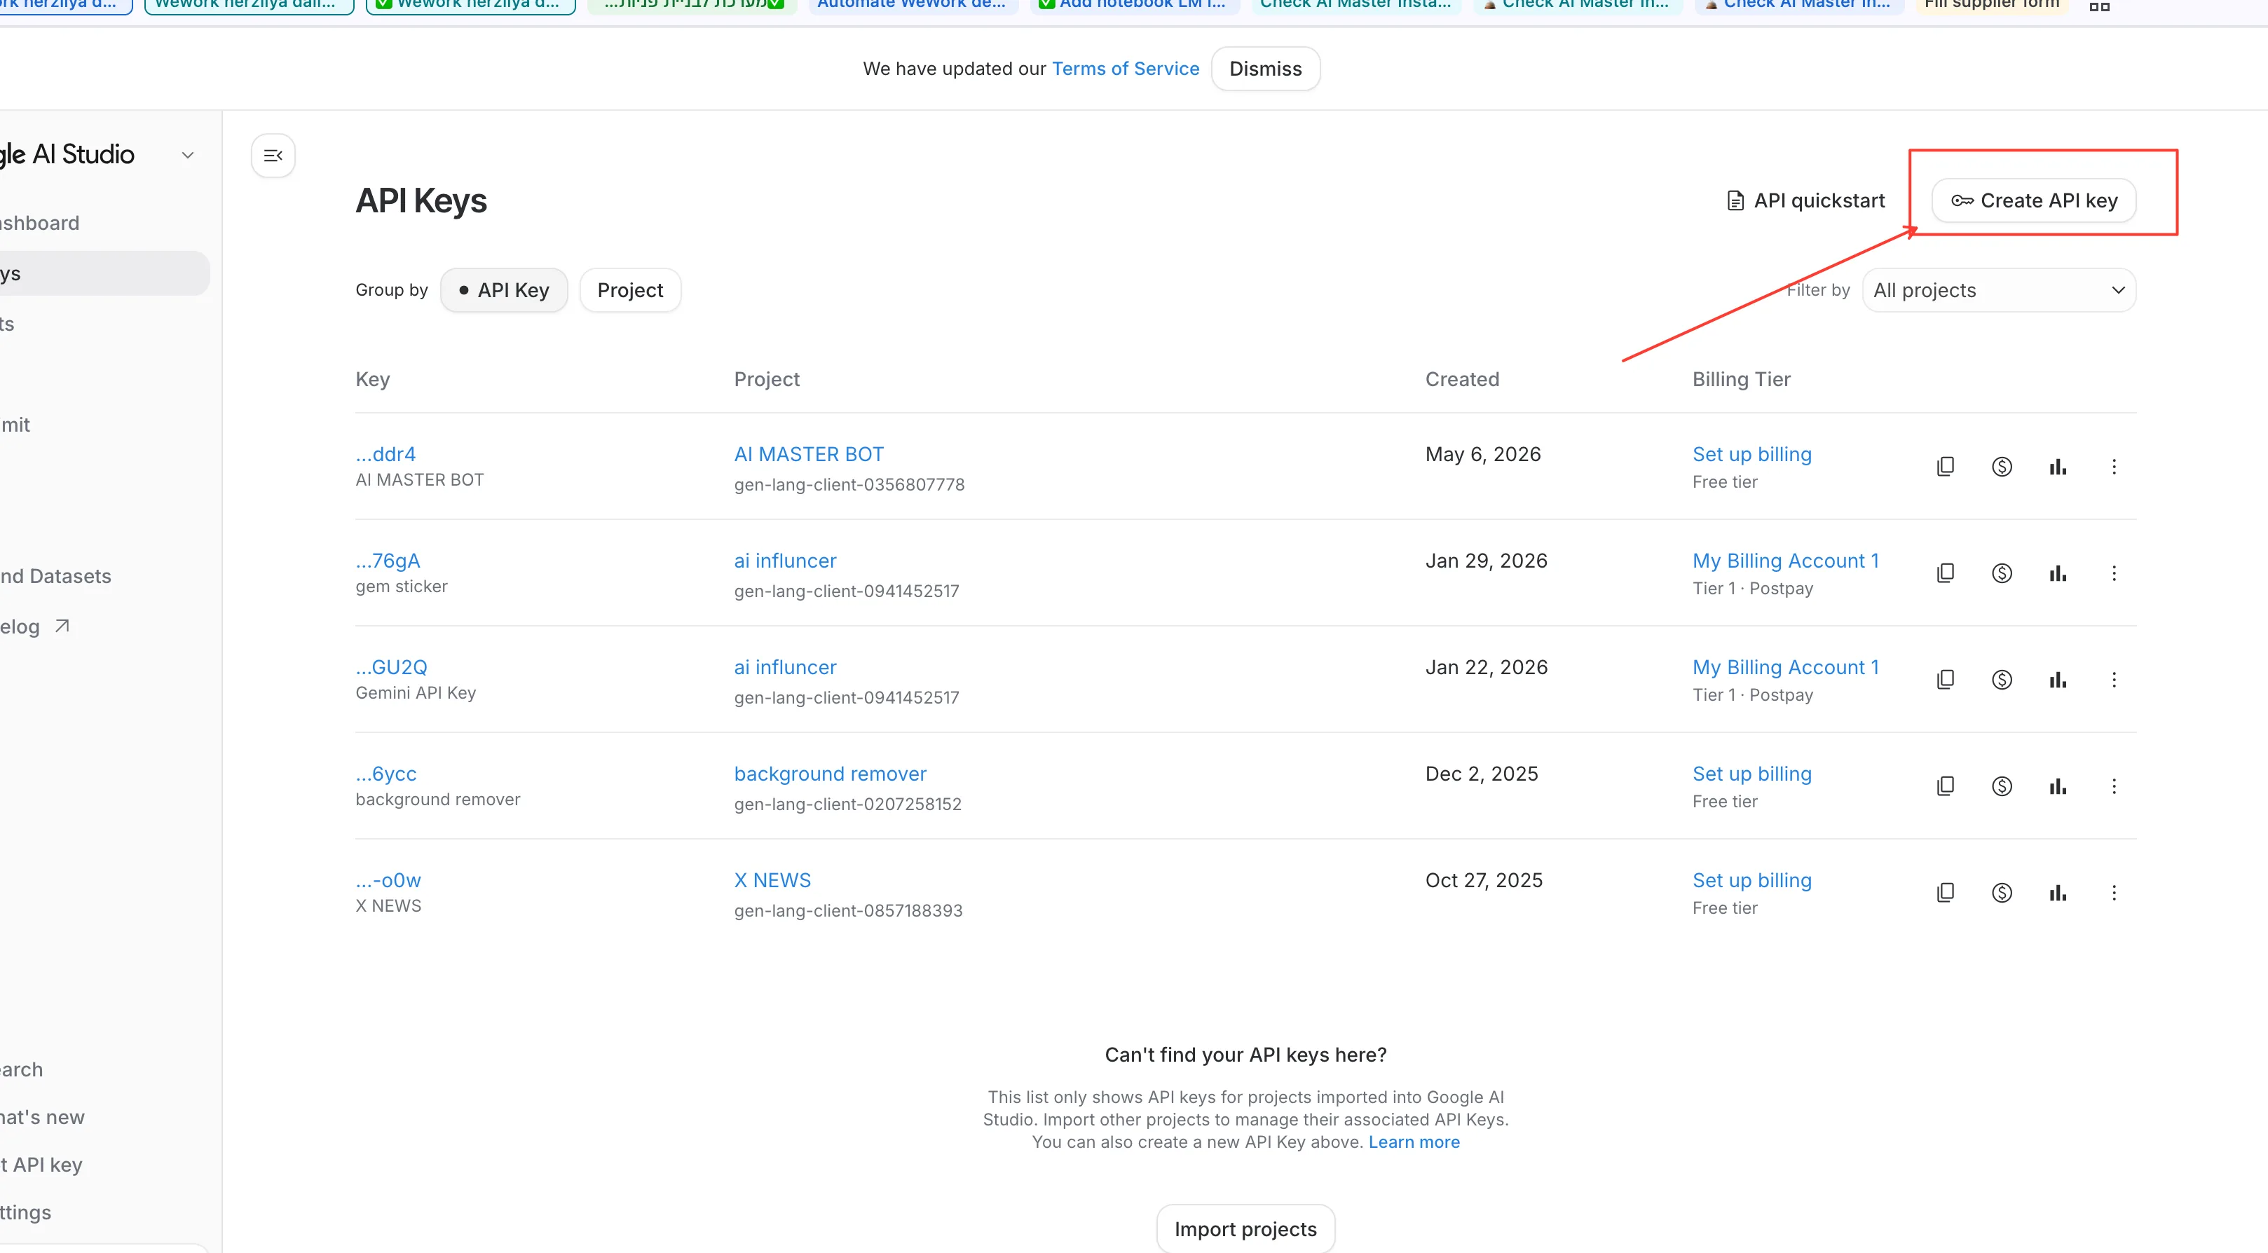Open the All projects filter dropdown

(x=1999, y=291)
